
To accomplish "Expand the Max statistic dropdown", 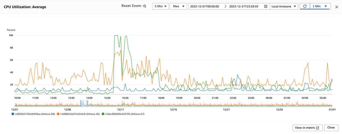I will (x=178, y=6).
